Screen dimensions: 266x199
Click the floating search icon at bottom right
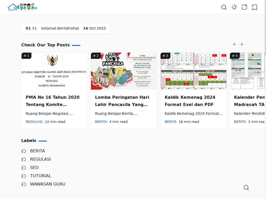246,188
